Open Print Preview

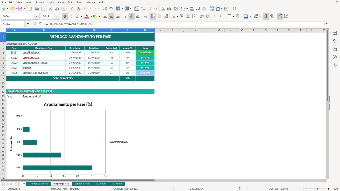coord(43,9)
